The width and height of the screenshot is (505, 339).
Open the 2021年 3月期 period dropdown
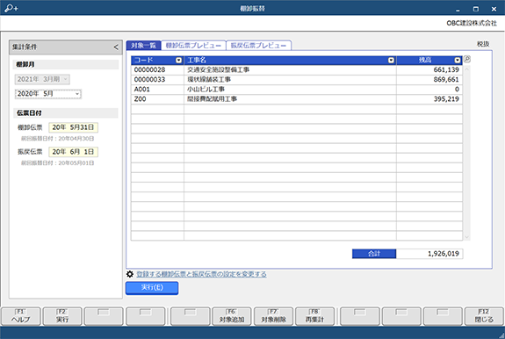pyautogui.click(x=65, y=79)
